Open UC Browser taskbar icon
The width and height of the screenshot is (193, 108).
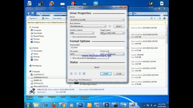tap(89, 105)
